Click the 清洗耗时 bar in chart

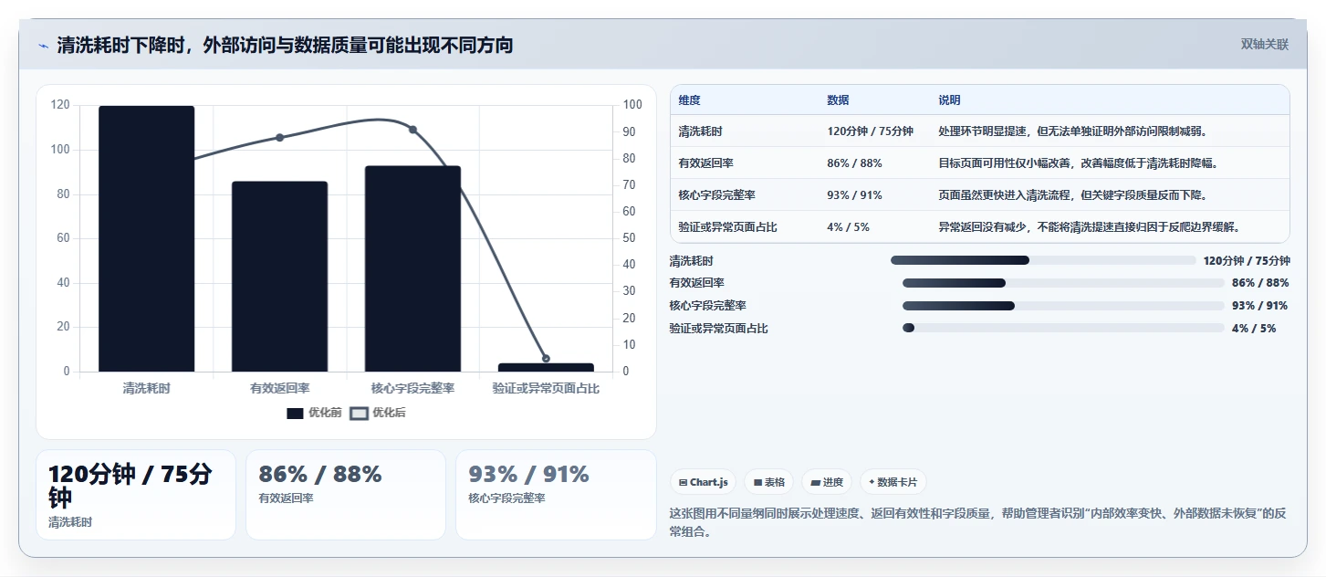146,239
